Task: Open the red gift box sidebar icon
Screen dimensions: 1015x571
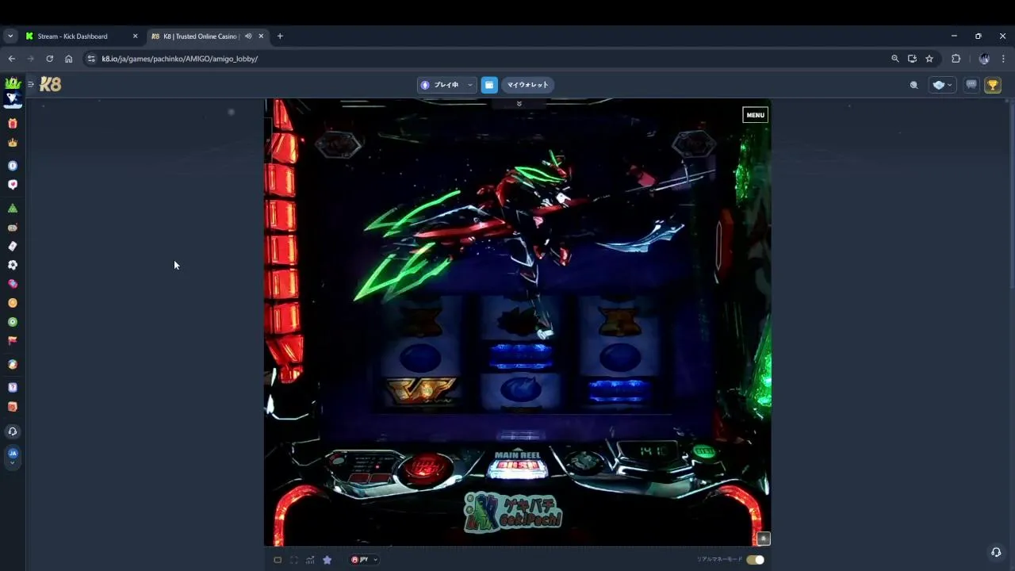Action: 12,124
